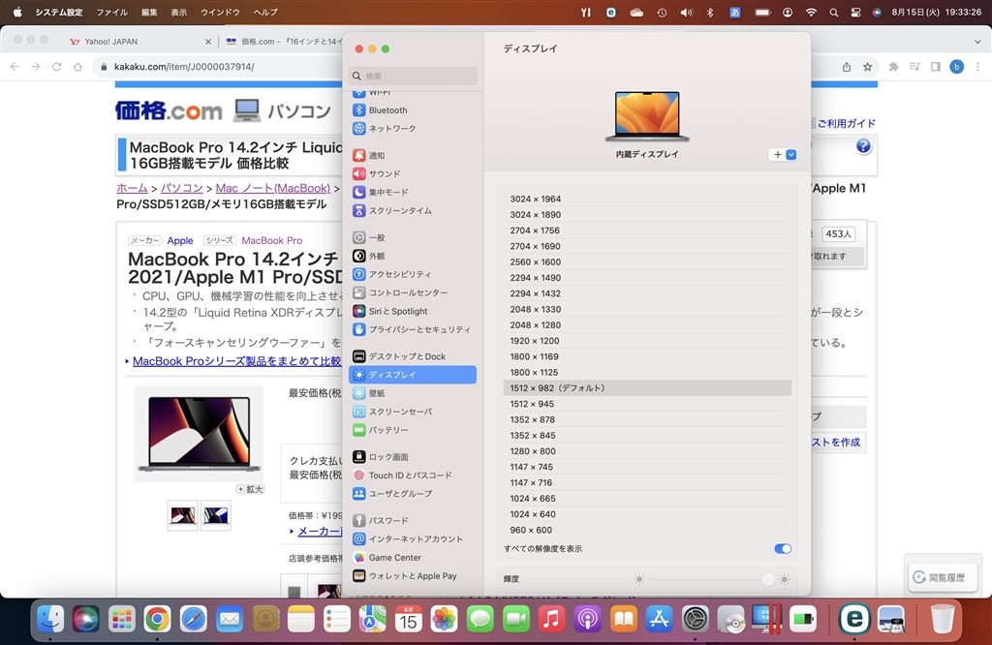Open パスワード settings in the sidebar
This screenshot has width=992, height=645.
(x=413, y=520)
